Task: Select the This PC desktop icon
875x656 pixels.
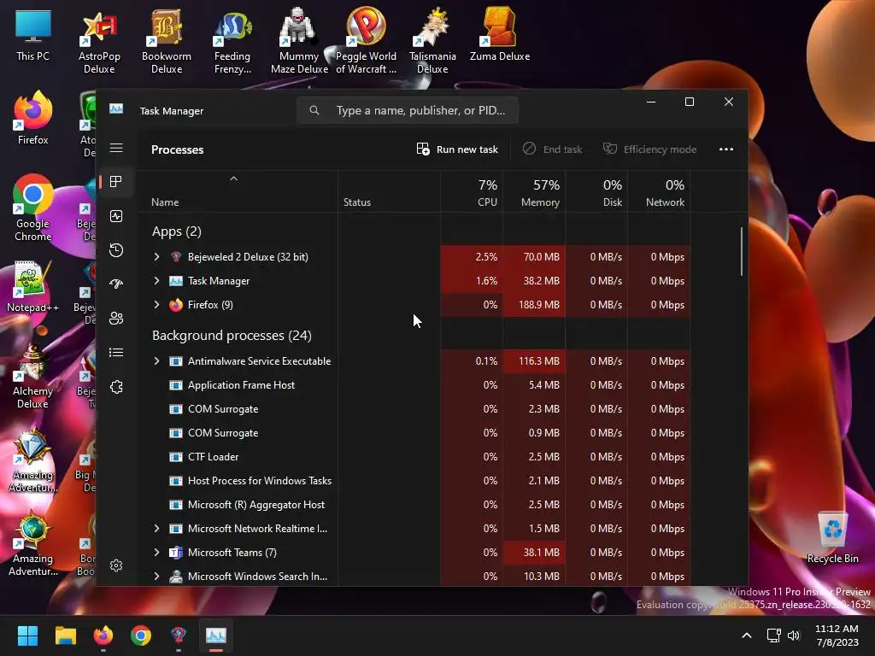Action: pos(33,35)
